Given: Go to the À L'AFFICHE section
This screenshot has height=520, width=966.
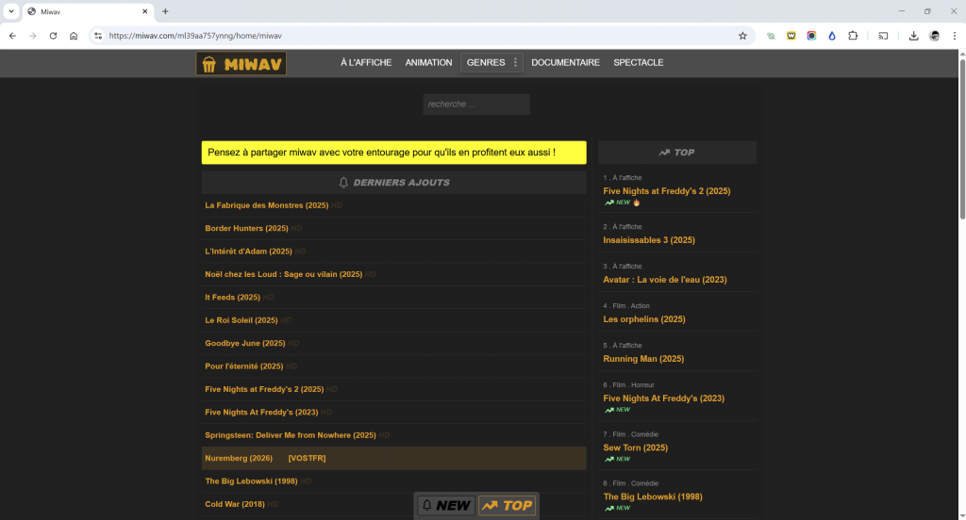Looking at the screenshot, I should (x=366, y=62).
